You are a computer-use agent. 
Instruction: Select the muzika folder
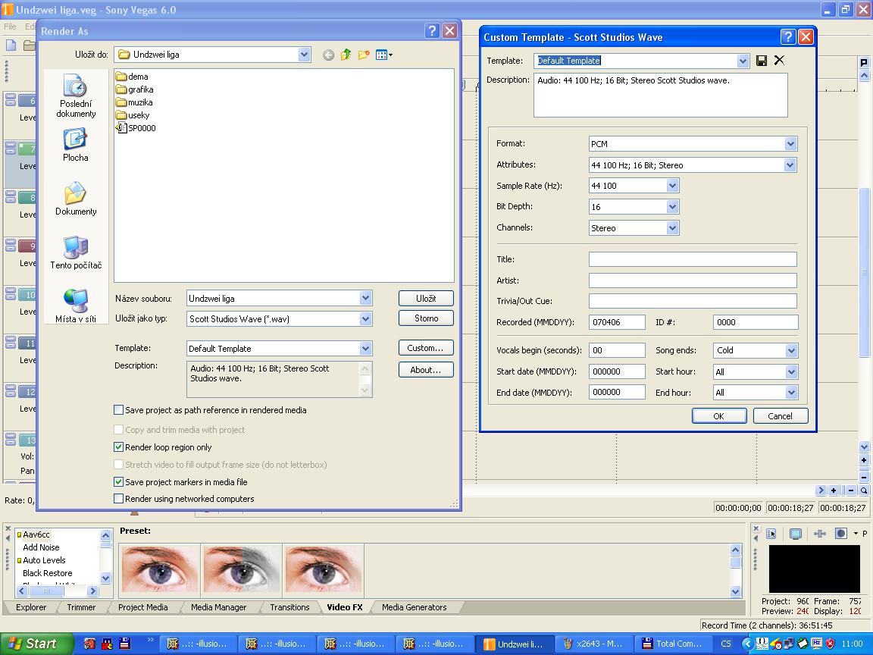[133, 102]
